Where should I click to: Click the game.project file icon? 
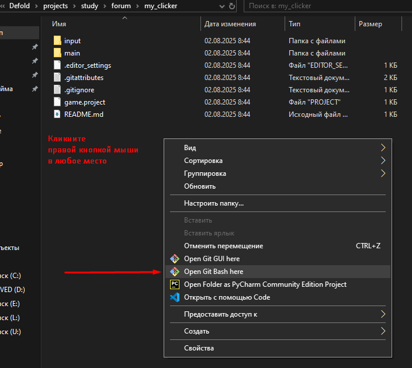coord(57,102)
